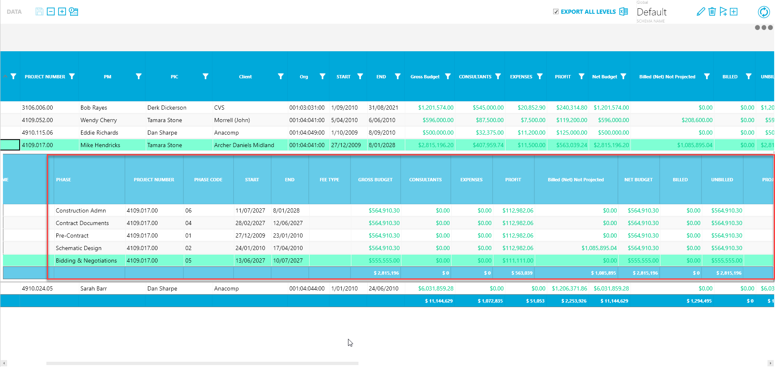Edit the schema with the pencil icon

(x=701, y=12)
